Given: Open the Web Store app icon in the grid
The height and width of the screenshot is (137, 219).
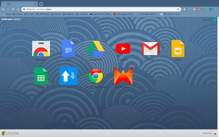Looking at the screenshot, I should coord(41,49).
